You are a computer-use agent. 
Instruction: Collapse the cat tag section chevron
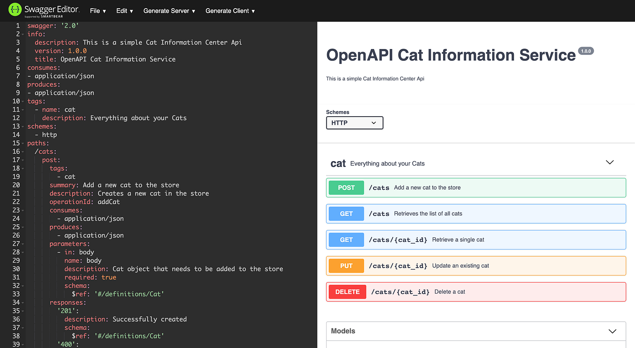[x=610, y=162]
